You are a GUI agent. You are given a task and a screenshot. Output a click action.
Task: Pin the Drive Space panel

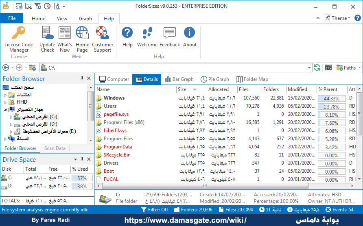coord(82,159)
